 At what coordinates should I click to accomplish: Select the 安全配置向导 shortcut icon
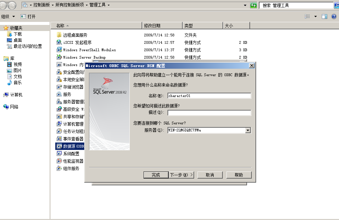tap(59, 72)
